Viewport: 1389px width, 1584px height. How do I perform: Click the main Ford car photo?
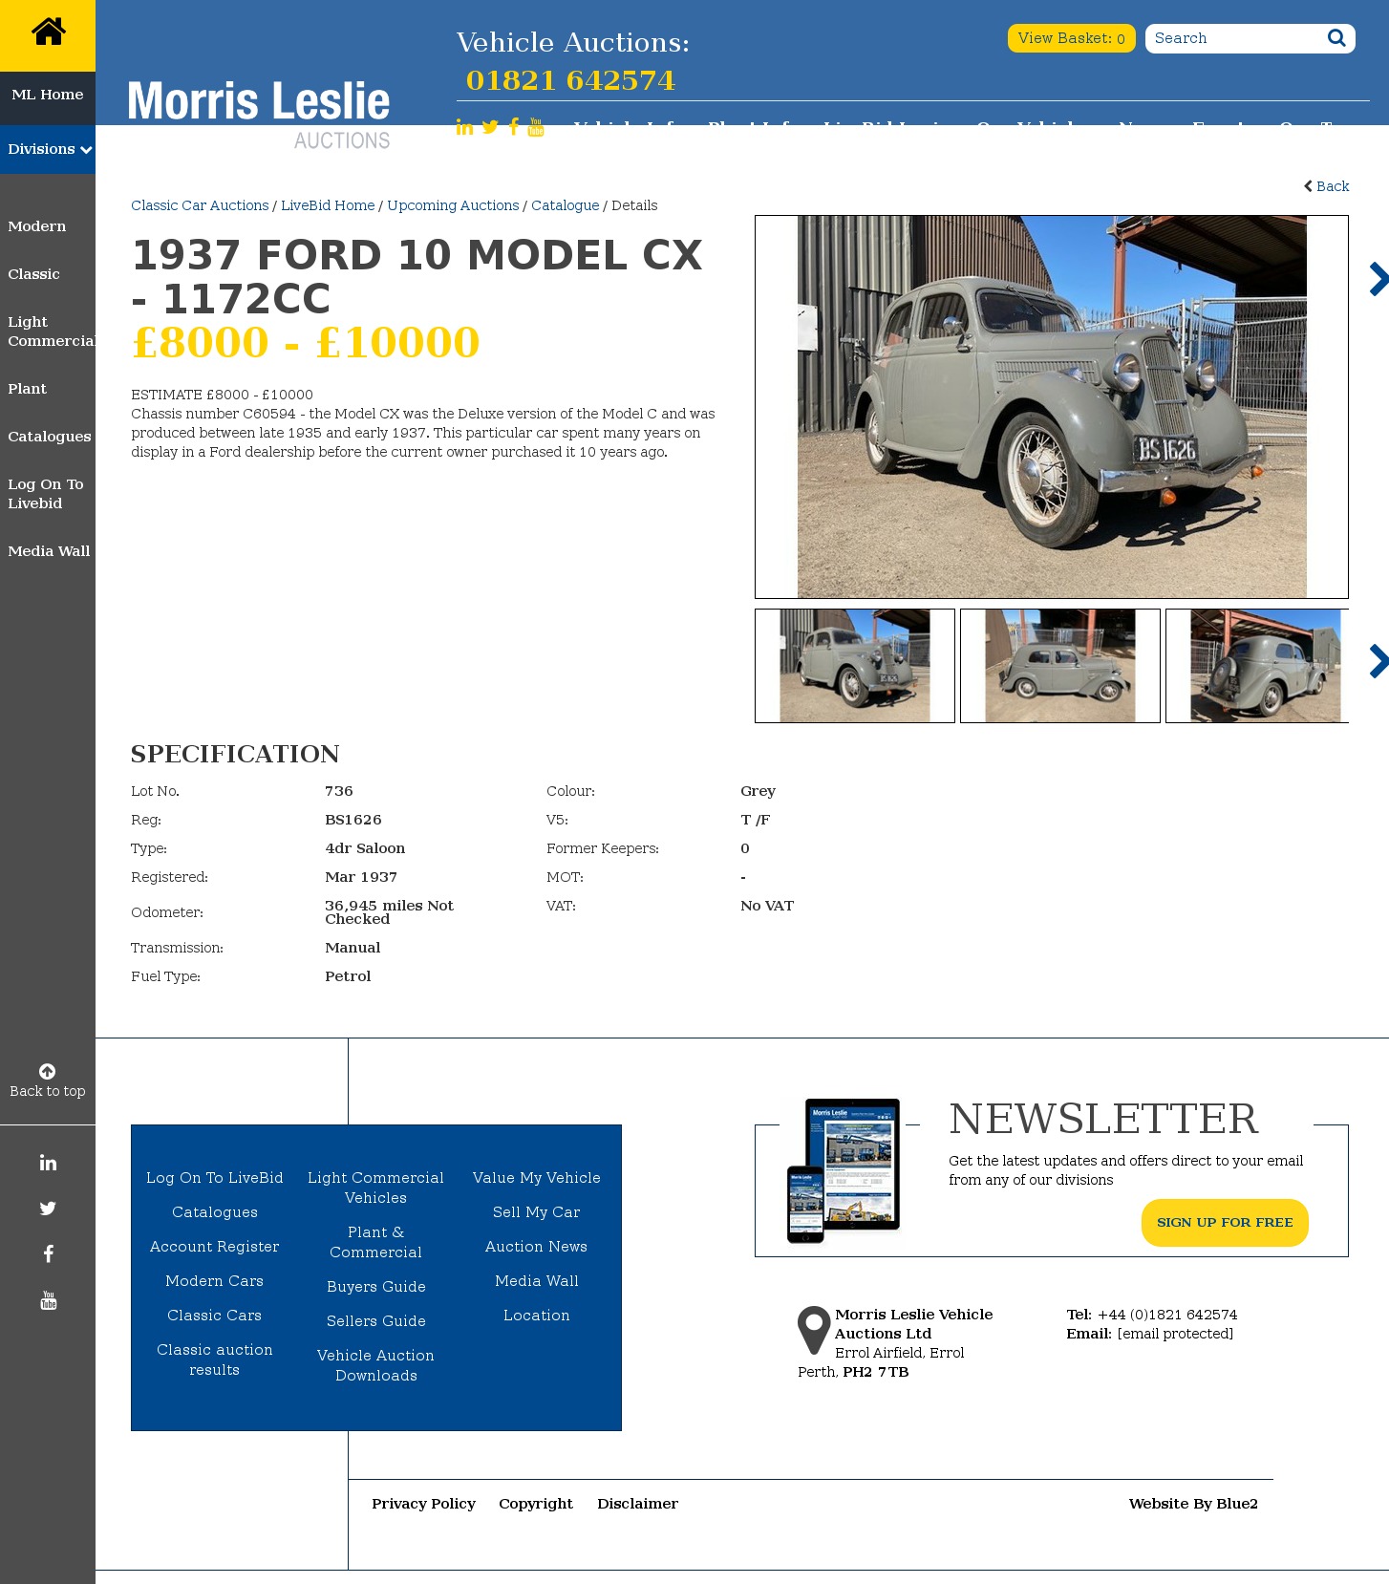point(1052,407)
